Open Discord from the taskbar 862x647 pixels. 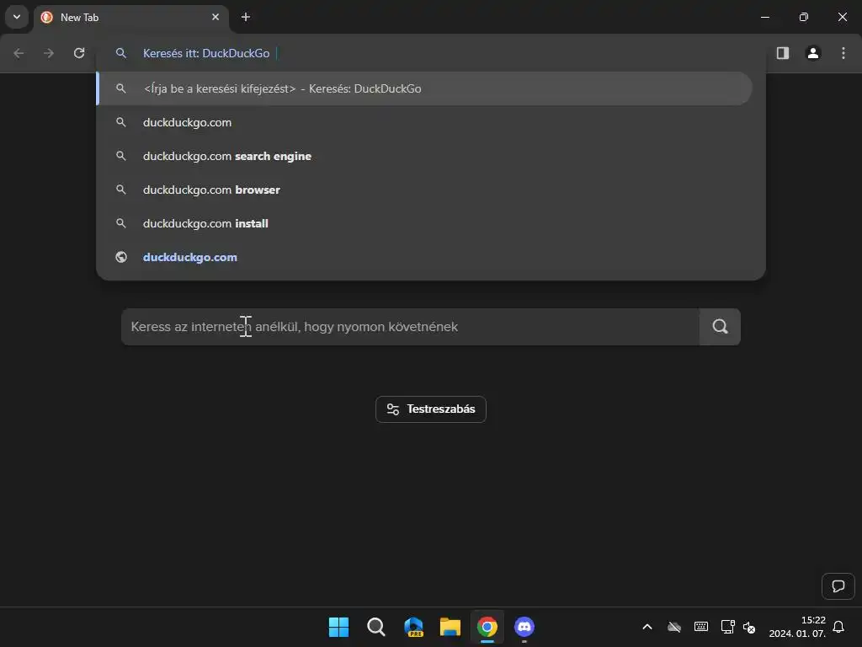524,627
